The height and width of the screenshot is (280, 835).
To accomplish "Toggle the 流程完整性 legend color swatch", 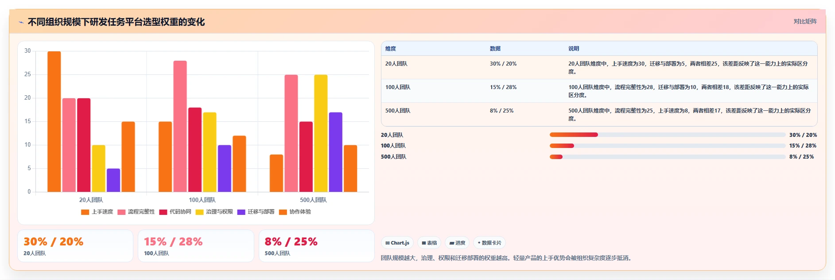I will tap(121, 212).
